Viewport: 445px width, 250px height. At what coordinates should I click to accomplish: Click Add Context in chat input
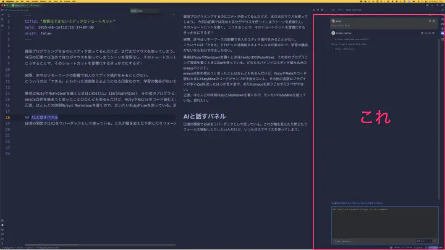343,241
